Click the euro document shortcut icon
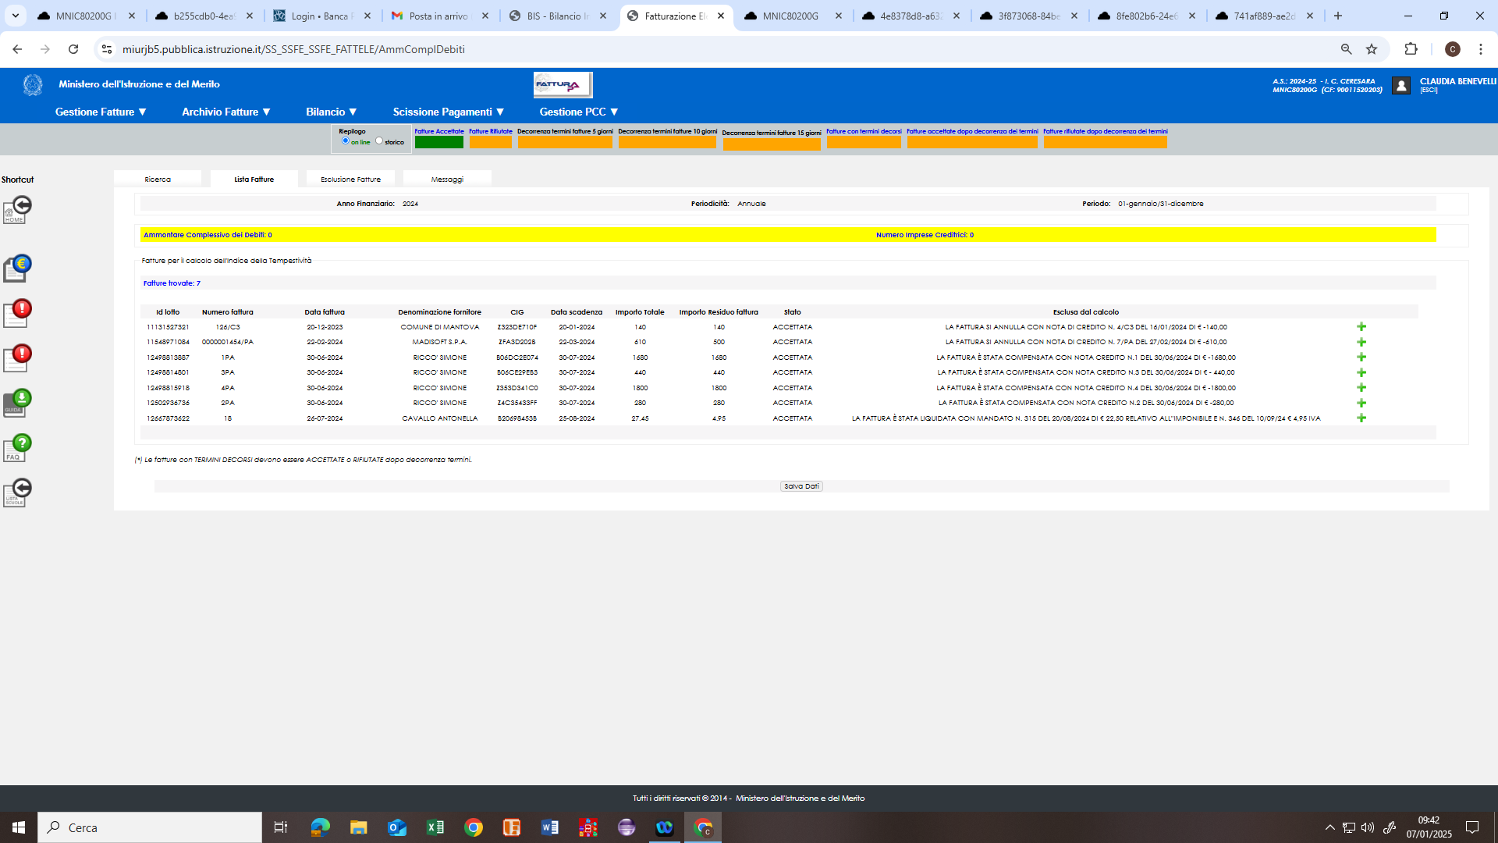The image size is (1498, 843). pyautogui.click(x=17, y=268)
